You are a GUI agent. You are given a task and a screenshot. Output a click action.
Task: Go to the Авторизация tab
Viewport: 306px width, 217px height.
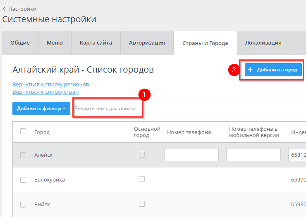147,43
